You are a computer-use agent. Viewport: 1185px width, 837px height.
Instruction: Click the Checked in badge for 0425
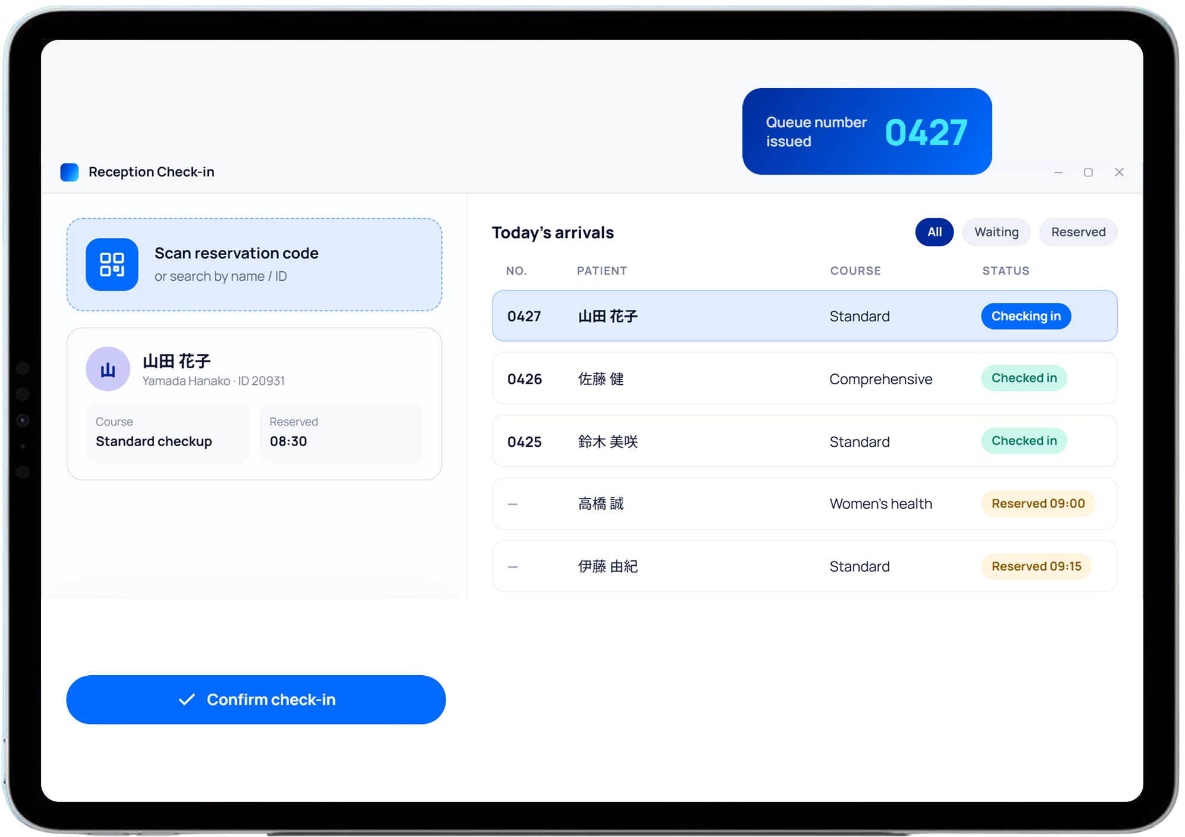click(x=1024, y=441)
